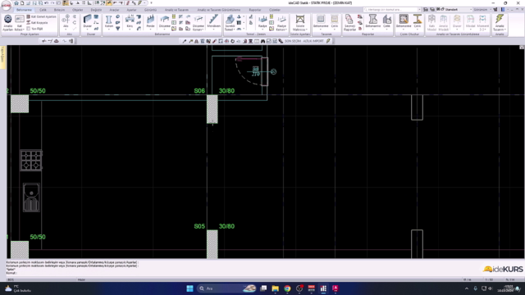Click the Radye Kenarı tool
This screenshot has height=295, width=525.
[281, 23]
